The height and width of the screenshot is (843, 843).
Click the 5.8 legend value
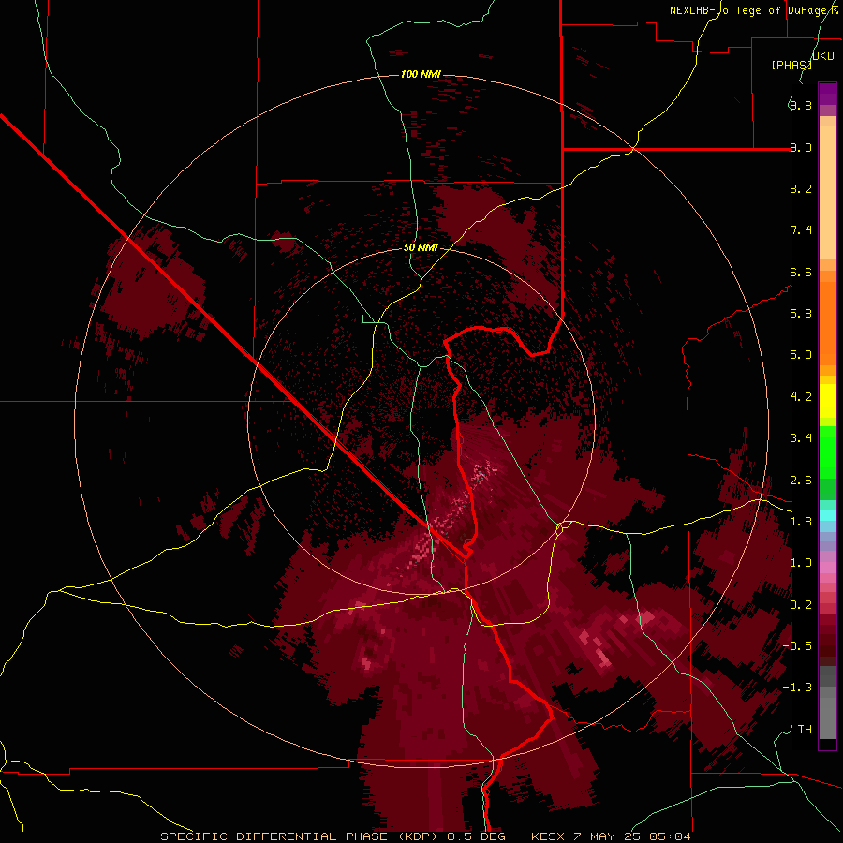coord(801,314)
